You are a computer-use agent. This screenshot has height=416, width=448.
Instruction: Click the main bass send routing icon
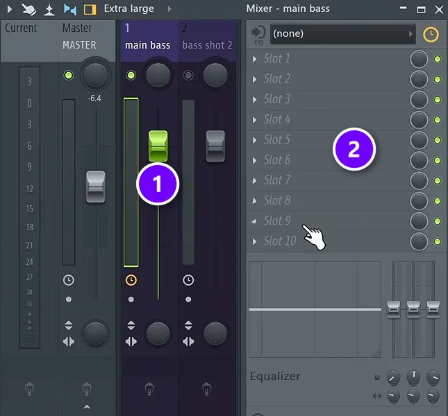[x=149, y=389]
